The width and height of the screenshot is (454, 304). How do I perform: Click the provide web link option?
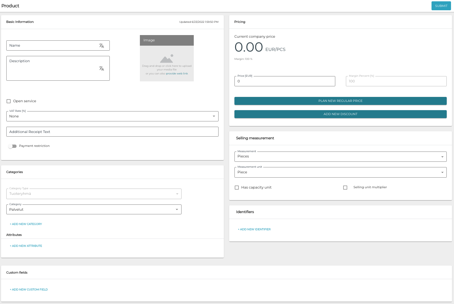177,73
